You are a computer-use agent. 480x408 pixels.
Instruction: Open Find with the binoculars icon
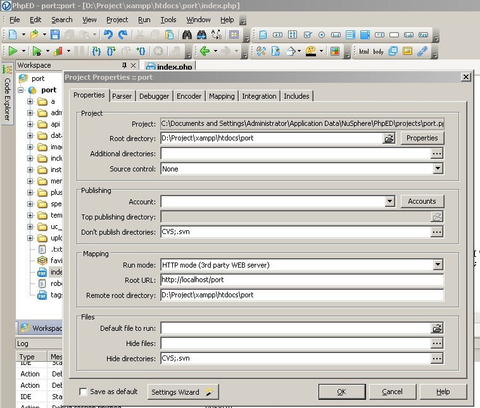point(187,35)
